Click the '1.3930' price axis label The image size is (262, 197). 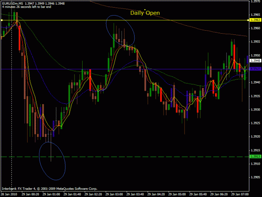coord(256,110)
